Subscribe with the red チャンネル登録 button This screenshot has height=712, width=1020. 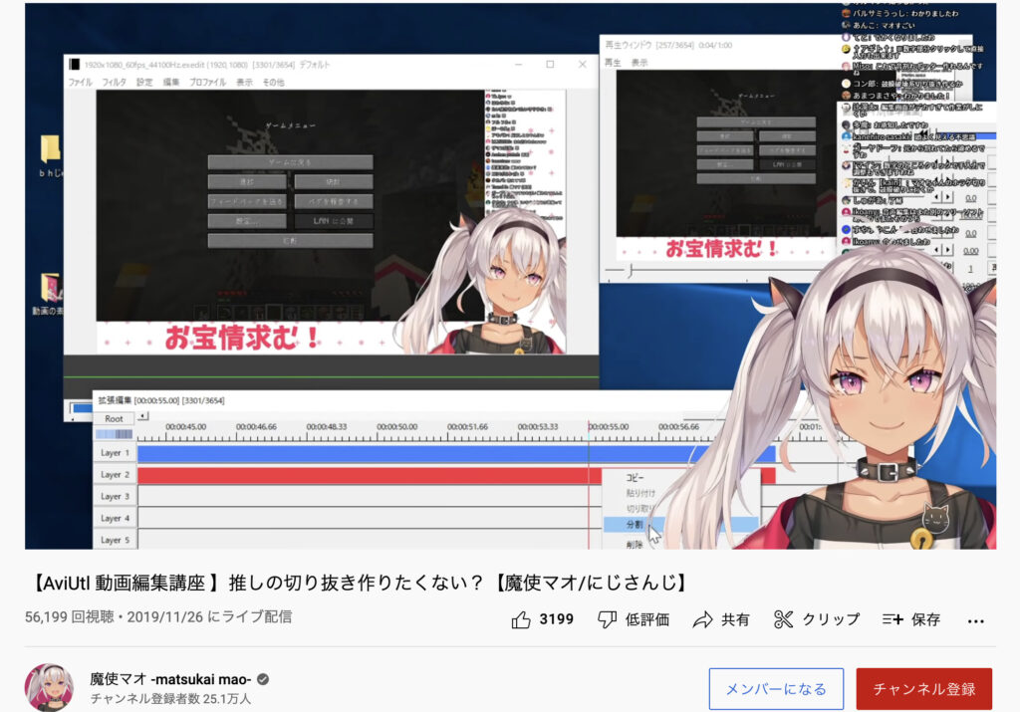click(923, 688)
